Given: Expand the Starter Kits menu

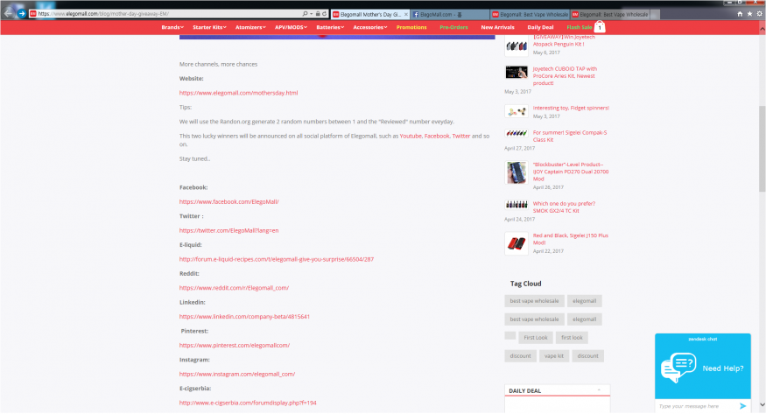Looking at the screenshot, I should pyautogui.click(x=209, y=27).
